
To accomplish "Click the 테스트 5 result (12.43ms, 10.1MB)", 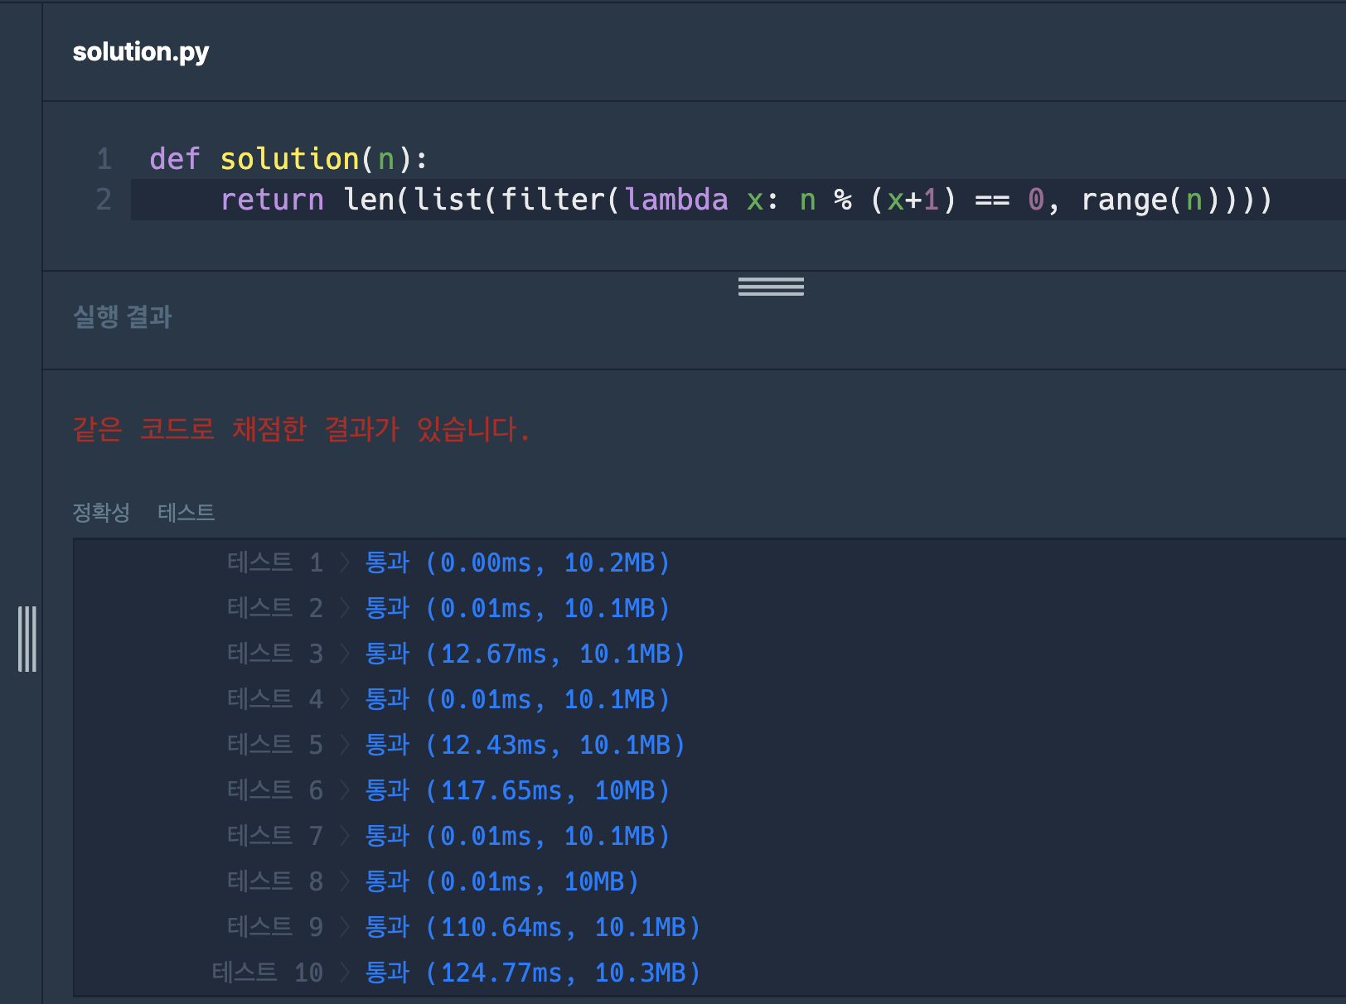I will point(457,745).
